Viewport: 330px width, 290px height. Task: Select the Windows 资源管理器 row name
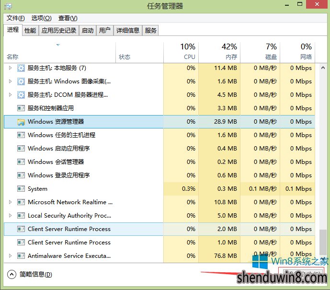(56, 122)
